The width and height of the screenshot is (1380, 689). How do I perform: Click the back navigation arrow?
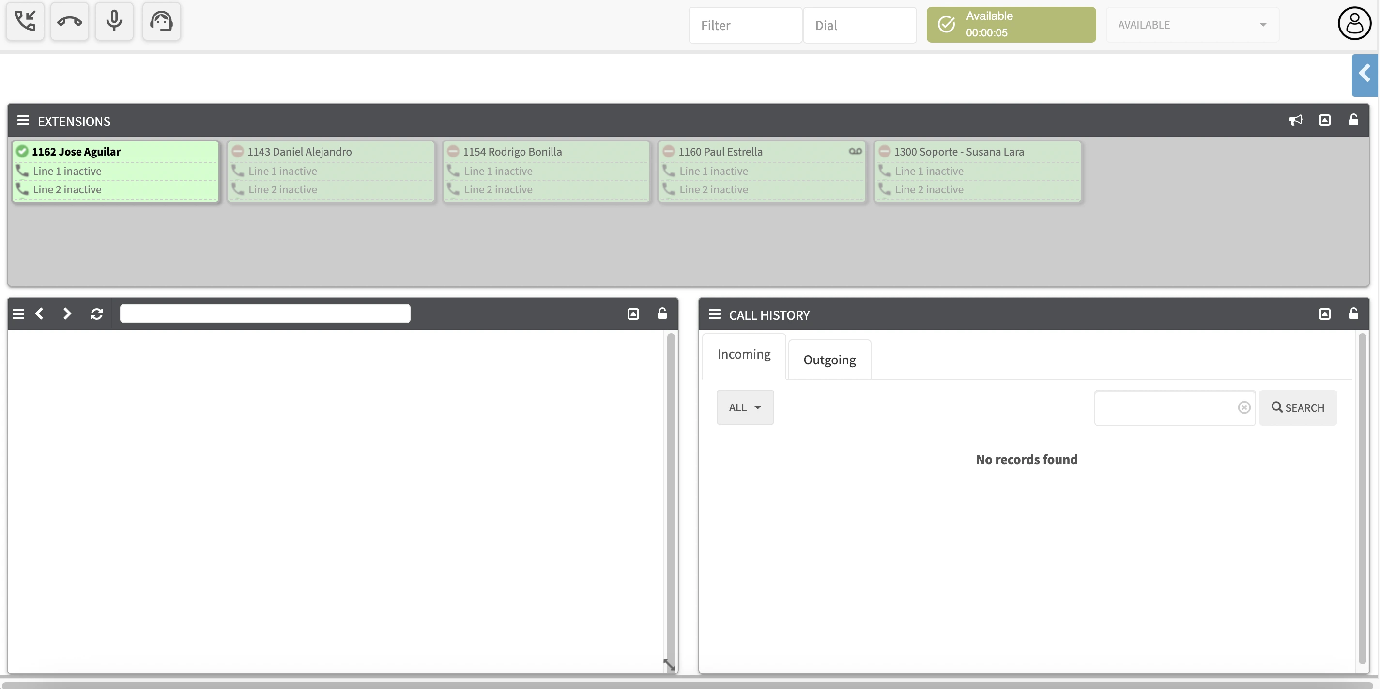pyautogui.click(x=40, y=313)
